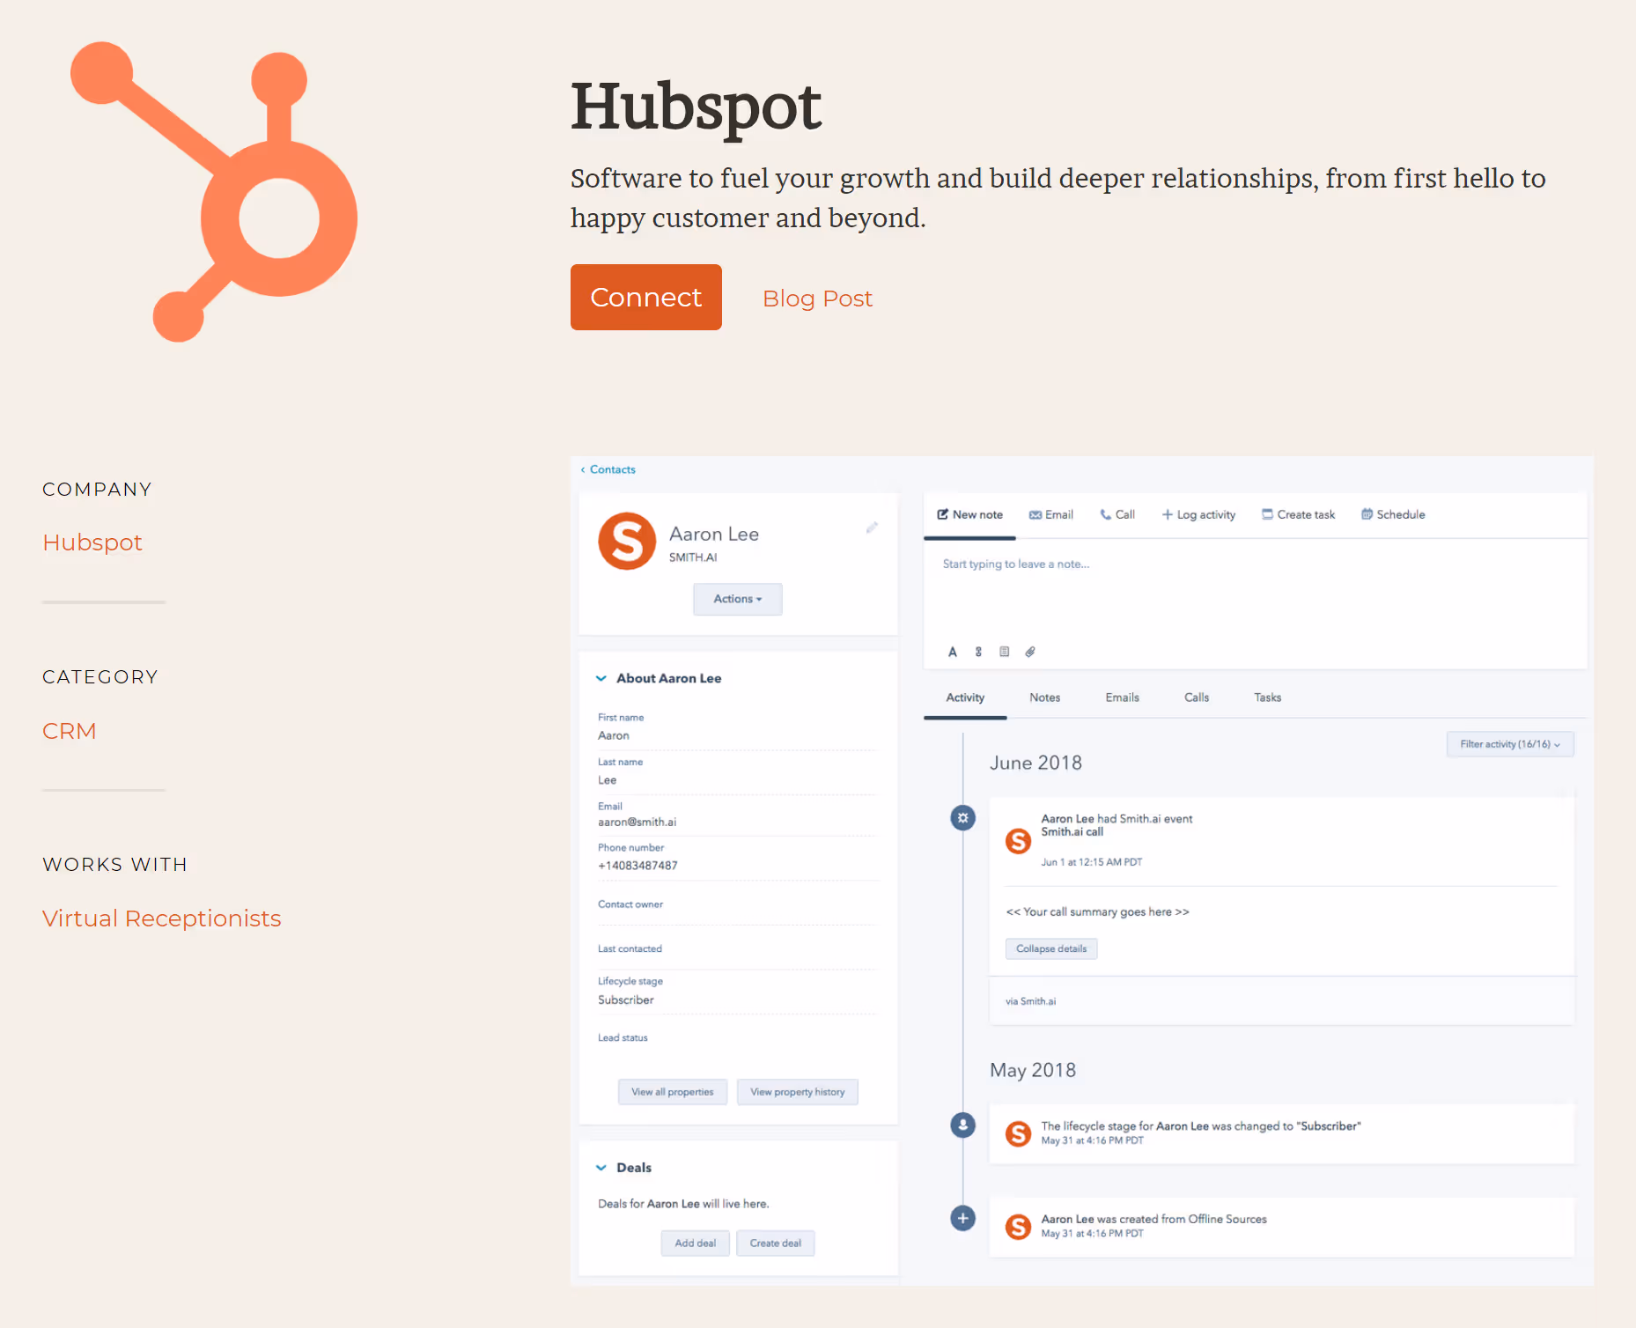Click the 'via Smith.ai' text
The image size is (1636, 1328).
click(x=1031, y=1001)
